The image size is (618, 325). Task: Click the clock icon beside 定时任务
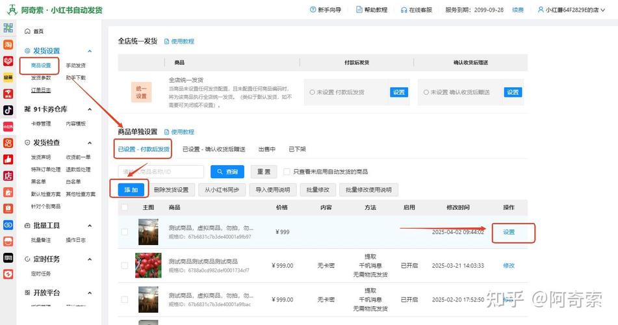(27, 259)
